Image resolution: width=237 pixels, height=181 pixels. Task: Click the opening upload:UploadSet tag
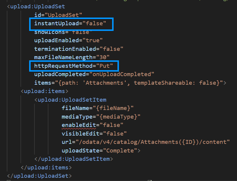click(x=36, y=7)
